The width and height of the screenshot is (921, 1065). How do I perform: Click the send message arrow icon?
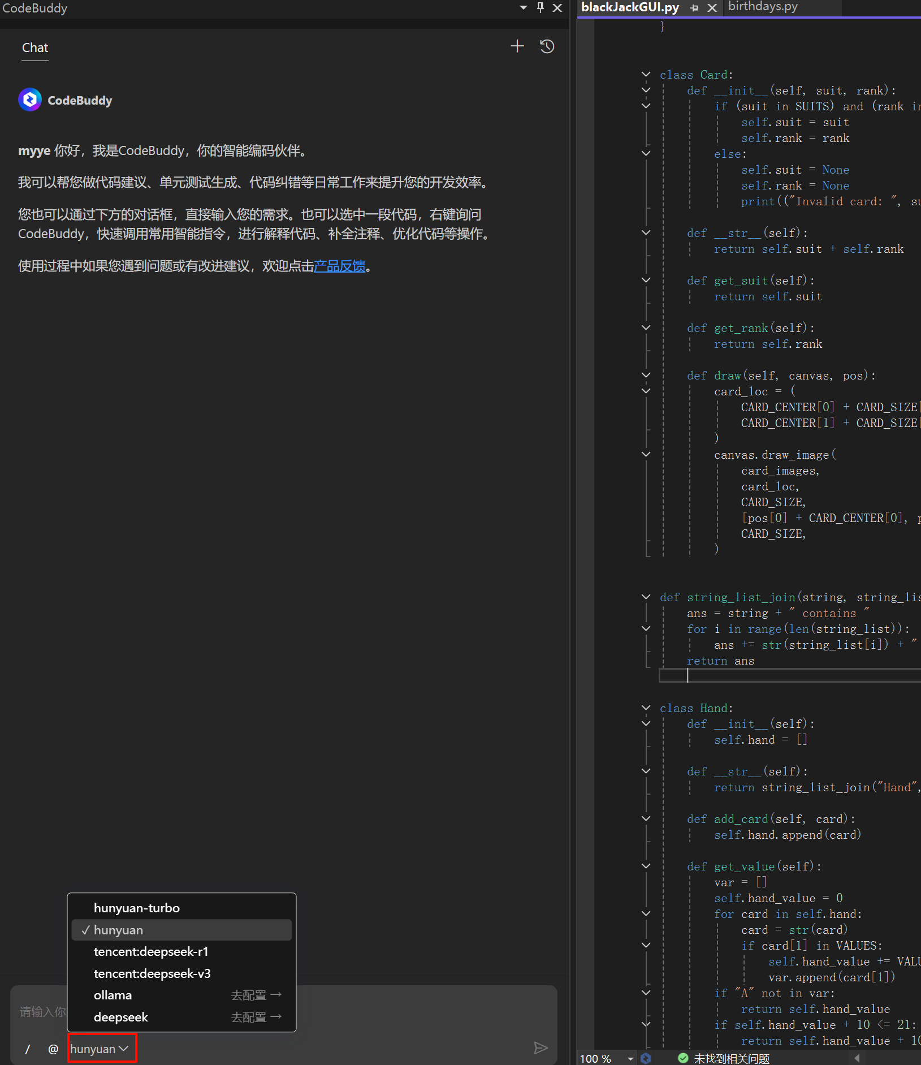pyautogui.click(x=541, y=1048)
